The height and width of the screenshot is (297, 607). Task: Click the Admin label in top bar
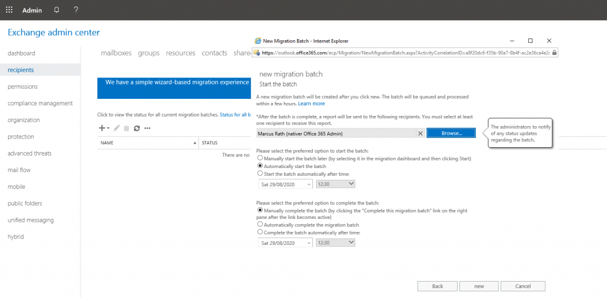(x=32, y=11)
